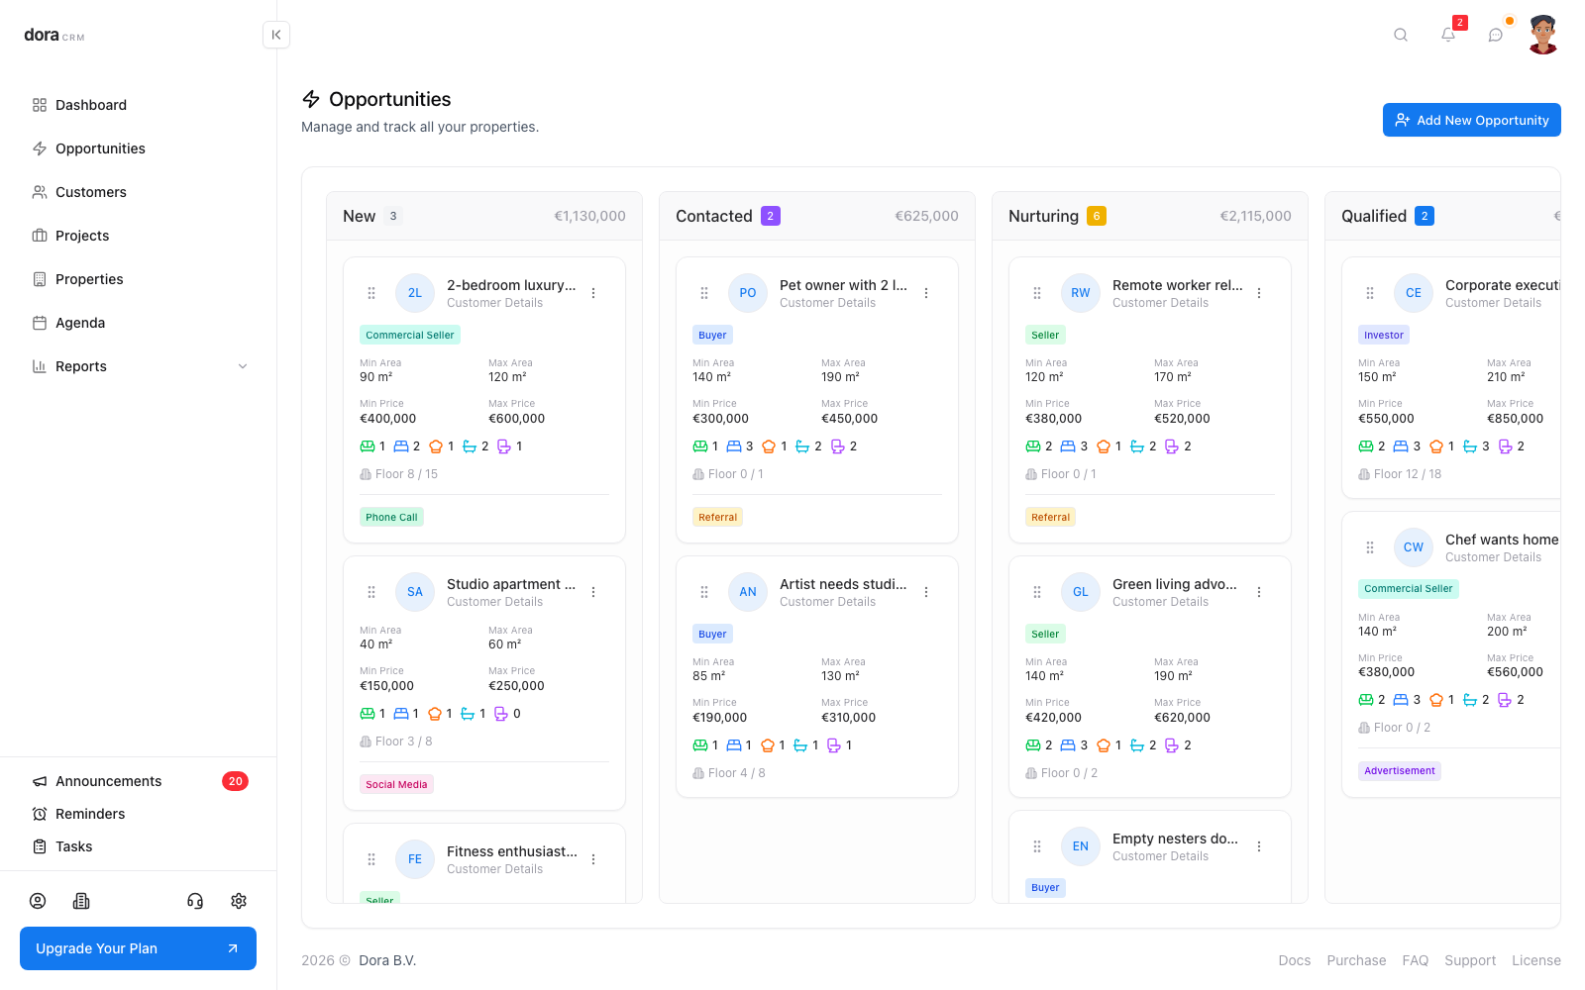Click the Advertisement tag on Chef card
Image resolution: width=1585 pixels, height=990 pixels.
pos(1400,770)
